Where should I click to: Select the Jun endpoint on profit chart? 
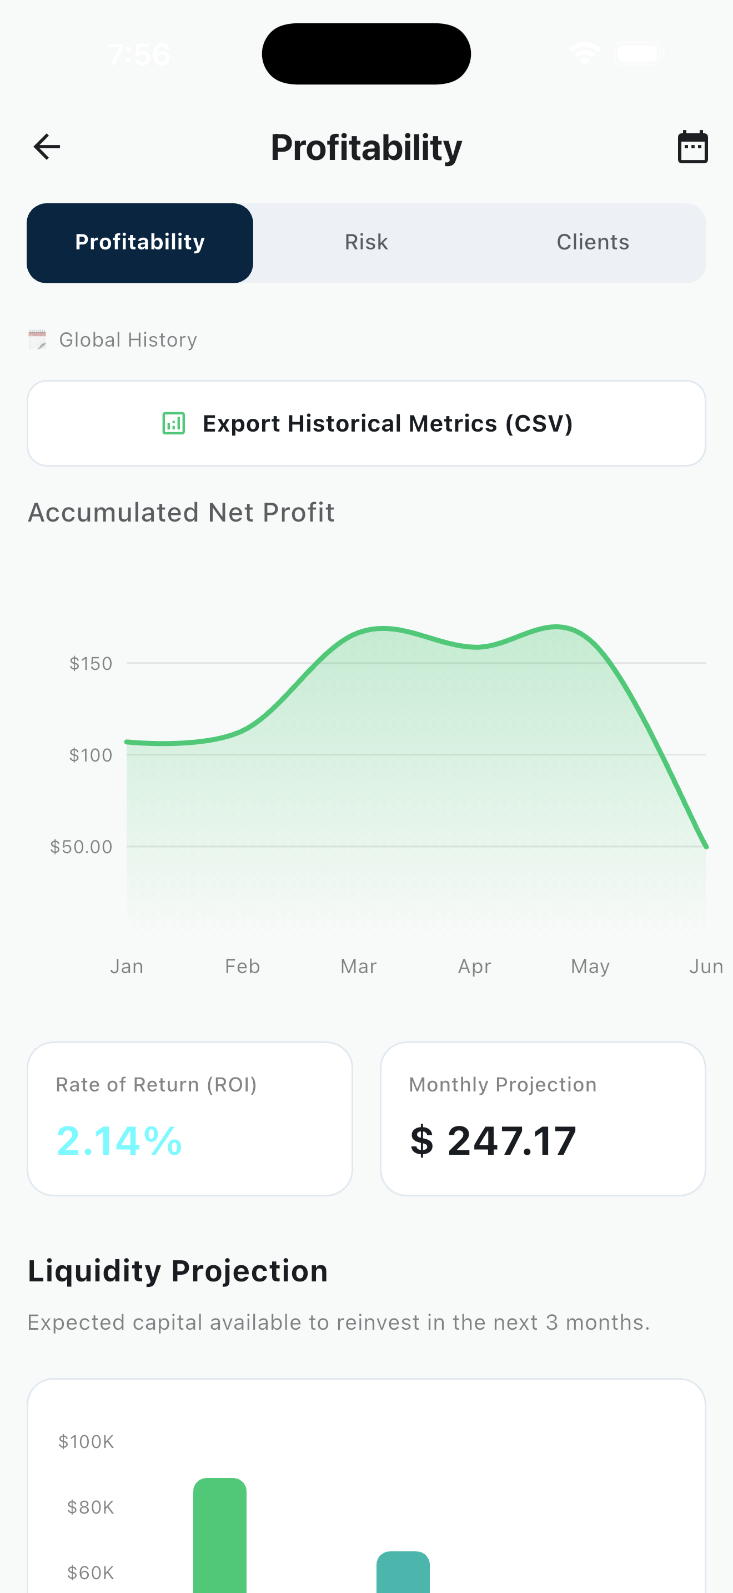click(x=706, y=846)
